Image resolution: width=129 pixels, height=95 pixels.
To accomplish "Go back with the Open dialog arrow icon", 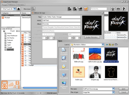I will point(107,45).
